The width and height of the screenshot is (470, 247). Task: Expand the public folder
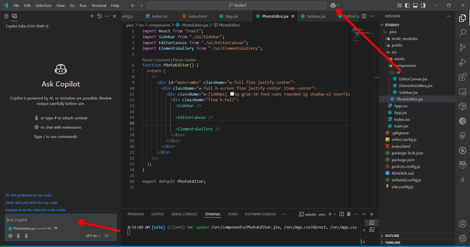397,45
